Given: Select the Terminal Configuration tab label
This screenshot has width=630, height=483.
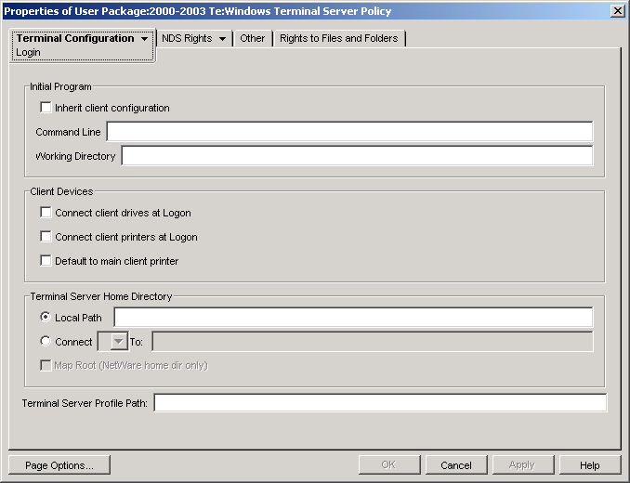Looking at the screenshot, I should (x=75, y=38).
